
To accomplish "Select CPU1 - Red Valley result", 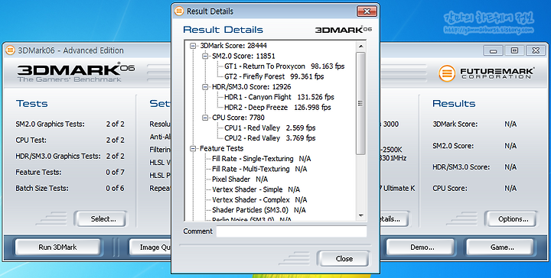I will [270, 128].
